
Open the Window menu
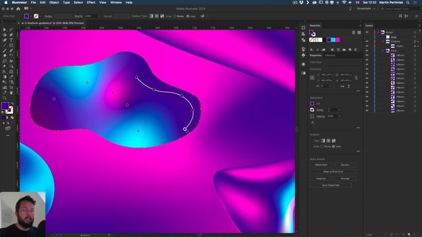116,3
